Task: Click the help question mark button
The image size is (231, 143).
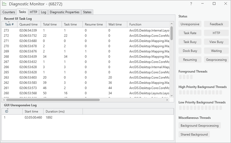Action: pyautogui.click(x=191, y=4)
